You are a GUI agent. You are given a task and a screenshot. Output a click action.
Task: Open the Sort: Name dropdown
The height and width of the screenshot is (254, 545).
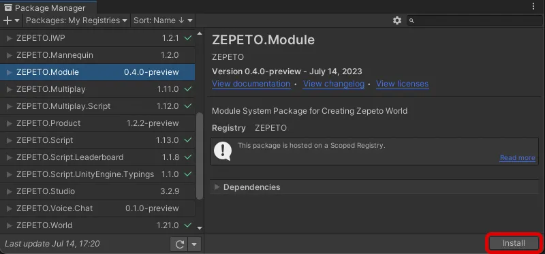(163, 20)
